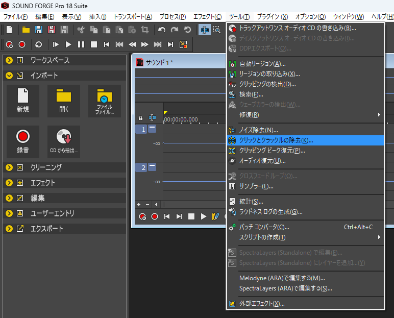Select トラックアットワンス オーディオ CD の書き込み item
The width and height of the screenshot is (394, 318).
(305, 28)
